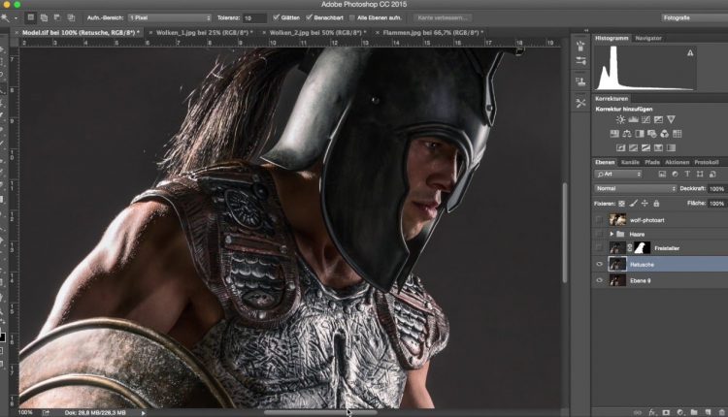Open the Brush Presets collapsed panel icon
728x417 pixels.
coord(580,47)
